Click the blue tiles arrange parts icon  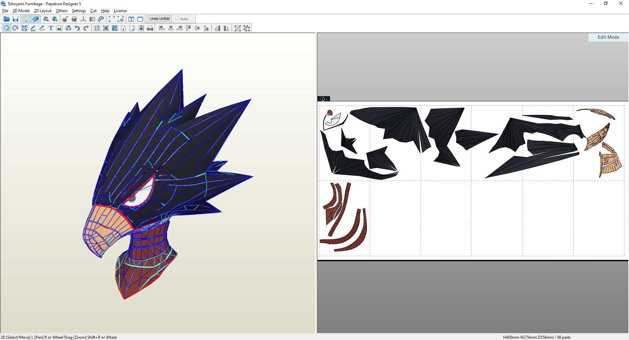pyautogui.click(x=115, y=28)
